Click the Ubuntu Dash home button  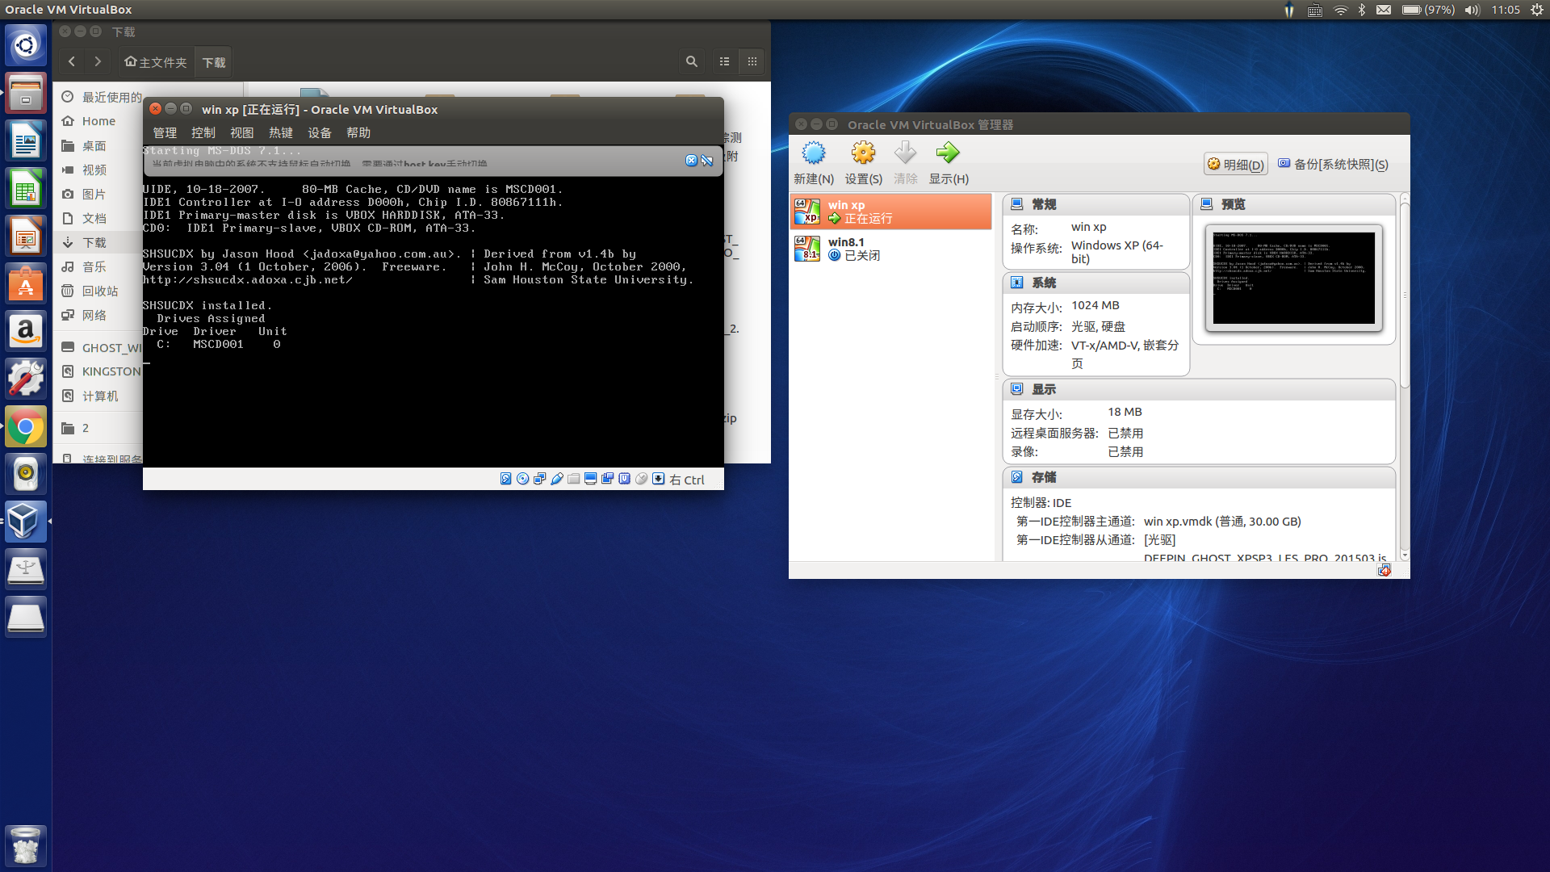click(26, 44)
